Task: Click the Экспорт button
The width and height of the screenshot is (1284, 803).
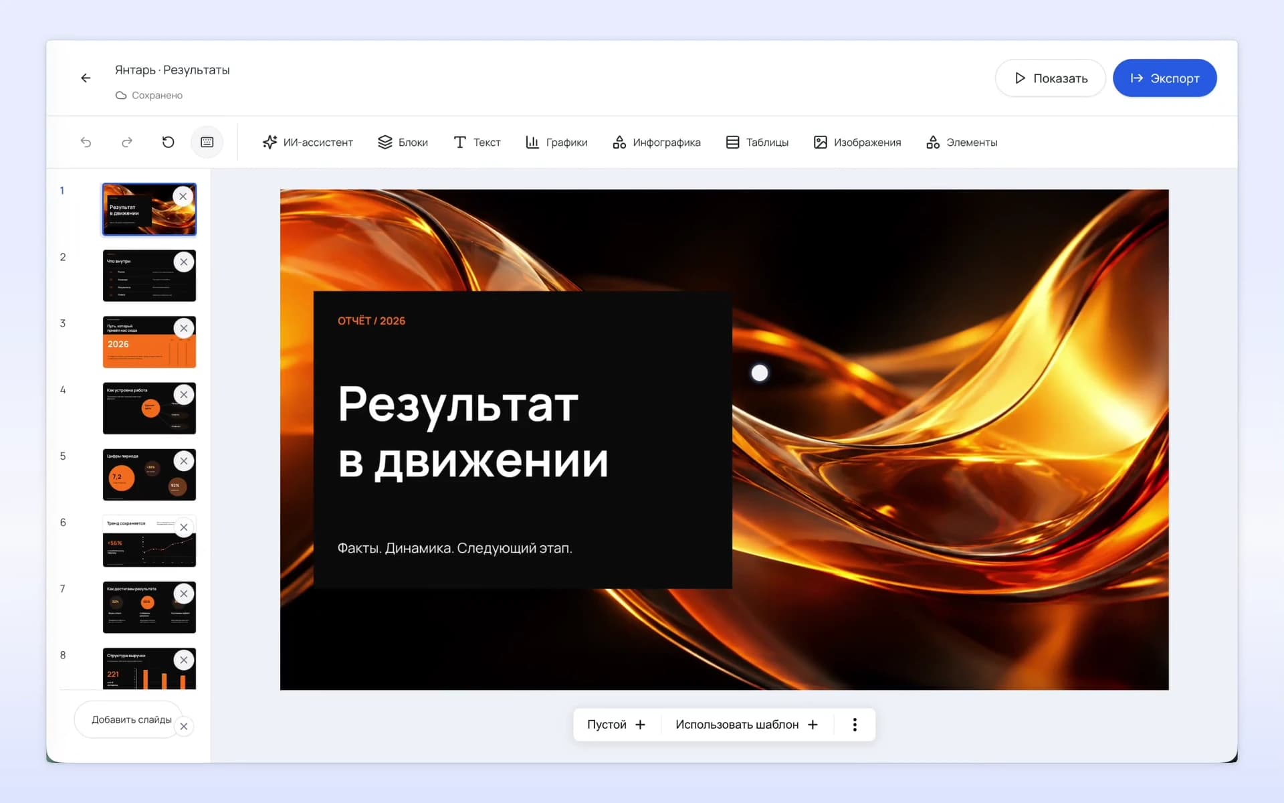Action: click(1164, 78)
